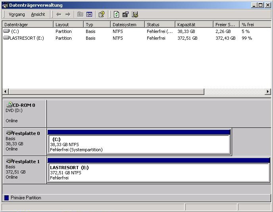
Task: Click the Fehlerfrei (… status of C:
Action: click(x=160, y=31)
